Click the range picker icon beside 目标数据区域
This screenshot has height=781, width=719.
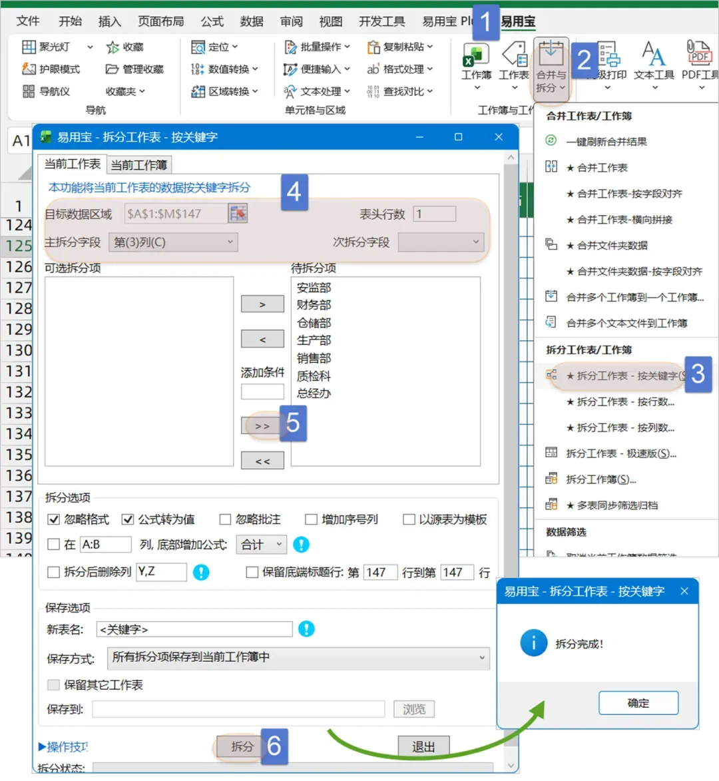(x=238, y=214)
